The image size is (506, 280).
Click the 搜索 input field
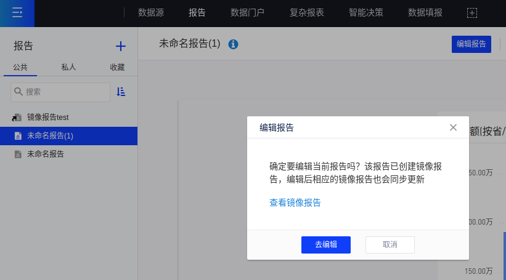coord(65,92)
